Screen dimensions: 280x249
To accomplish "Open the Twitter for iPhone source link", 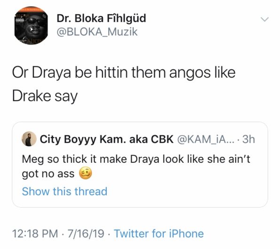I will pyautogui.click(x=159, y=233).
